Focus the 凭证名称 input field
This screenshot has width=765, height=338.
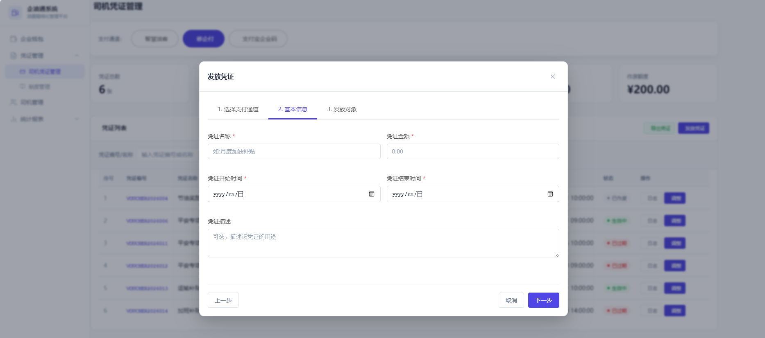pos(294,151)
